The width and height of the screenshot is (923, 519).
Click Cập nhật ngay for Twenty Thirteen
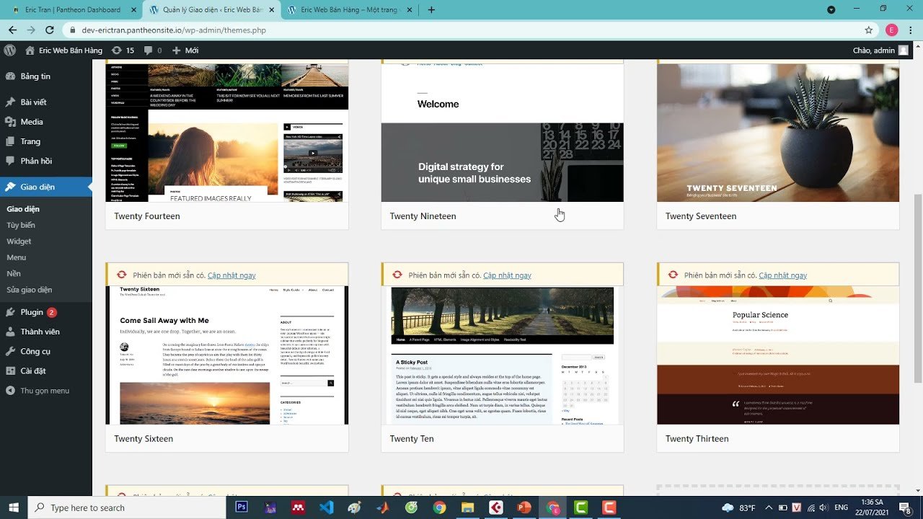coord(782,275)
